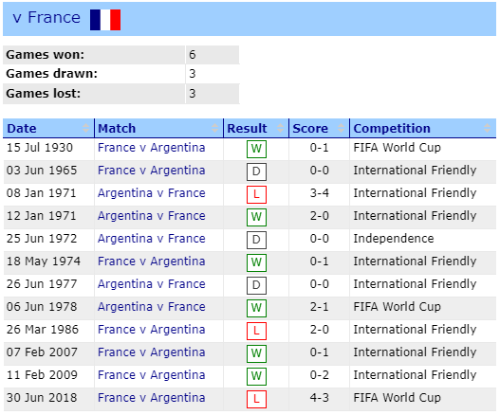Open the v France heading link

(46, 17)
